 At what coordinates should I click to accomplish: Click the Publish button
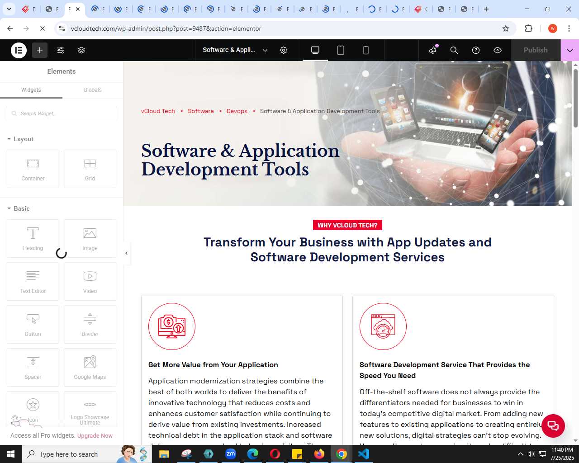pos(536,50)
